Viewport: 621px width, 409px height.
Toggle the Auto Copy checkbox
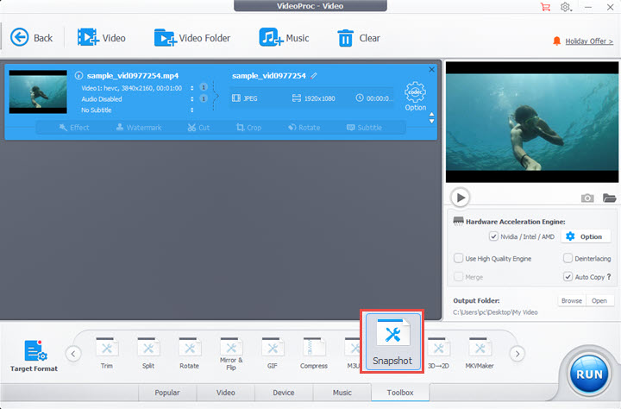(568, 277)
